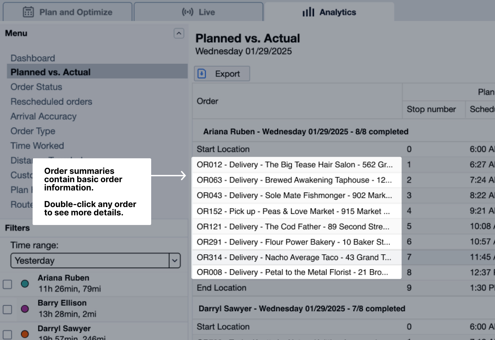Click the Export download icon
Viewport: 495px width, 340px height.
pos(202,74)
